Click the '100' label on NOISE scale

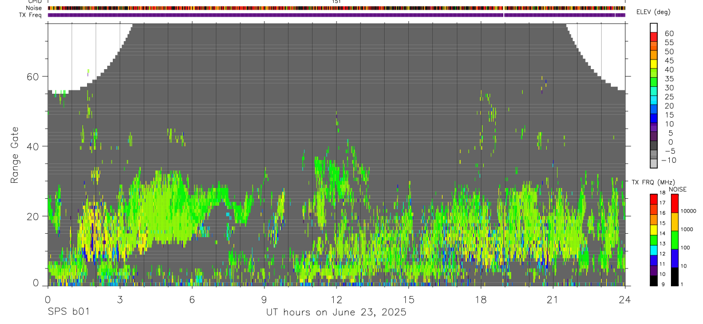pyautogui.click(x=685, y=247)
